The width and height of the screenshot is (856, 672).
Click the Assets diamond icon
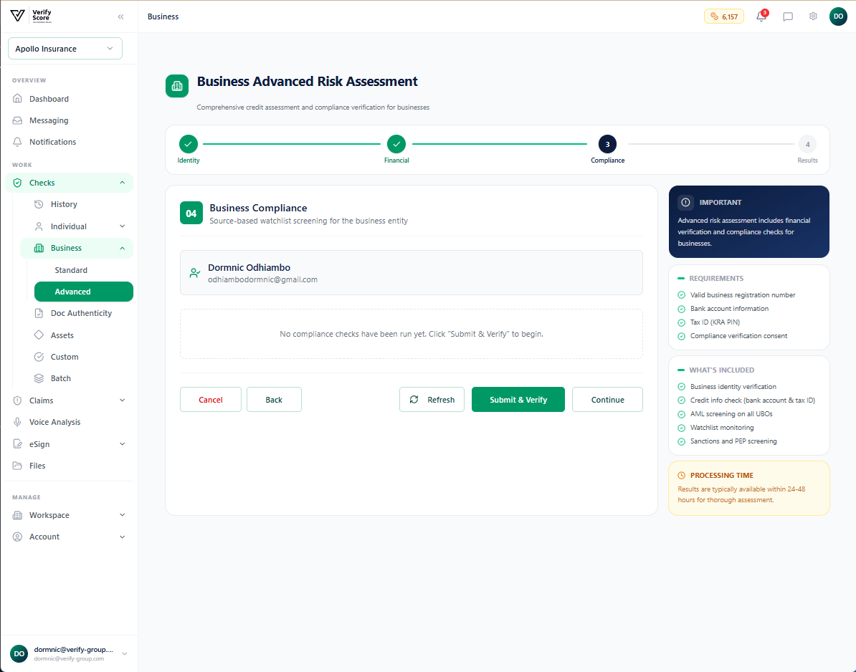(39, 335)
